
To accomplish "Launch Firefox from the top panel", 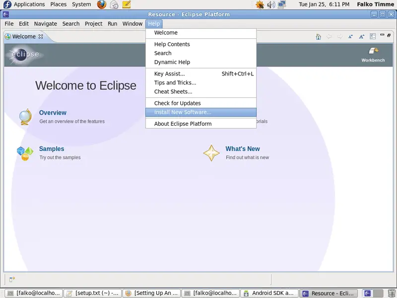I will pos(102,4).
